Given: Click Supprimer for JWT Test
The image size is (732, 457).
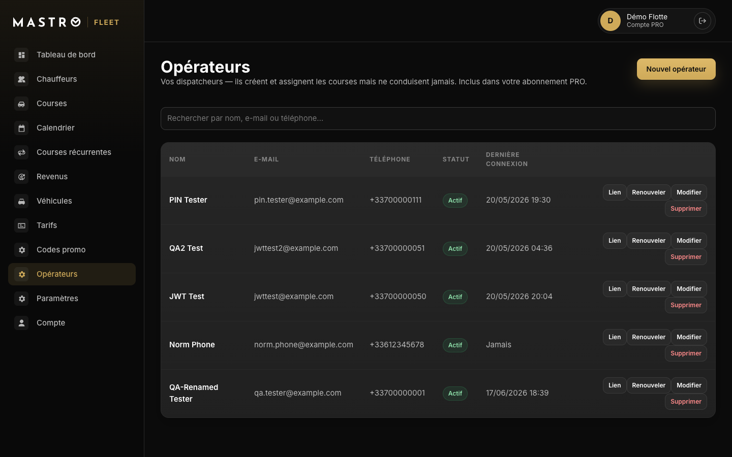Looking at the screenshot, I should click(686, 305).
